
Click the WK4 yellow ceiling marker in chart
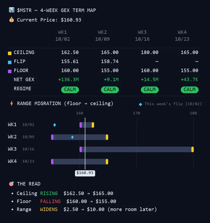click(x=107, y=162)
